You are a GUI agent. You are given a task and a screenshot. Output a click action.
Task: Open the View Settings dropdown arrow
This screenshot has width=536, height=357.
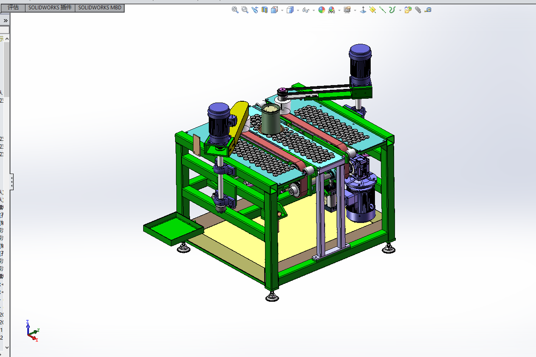(354, 10)
